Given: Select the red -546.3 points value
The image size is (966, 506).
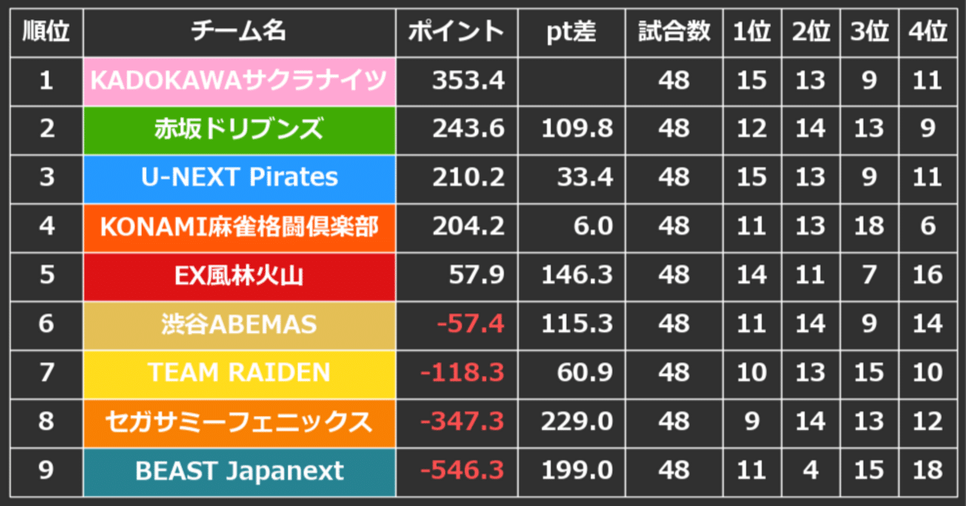Looking at the screenshot, I should [x=461, y=471].
